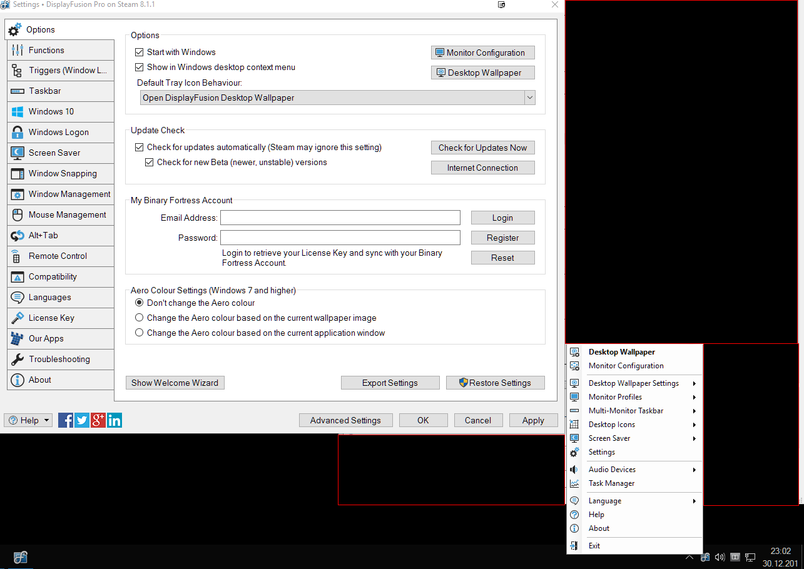The image size is (804, 569).
Task: Toggle Show in Windows desktop context menu
Action: coord(140,68)
